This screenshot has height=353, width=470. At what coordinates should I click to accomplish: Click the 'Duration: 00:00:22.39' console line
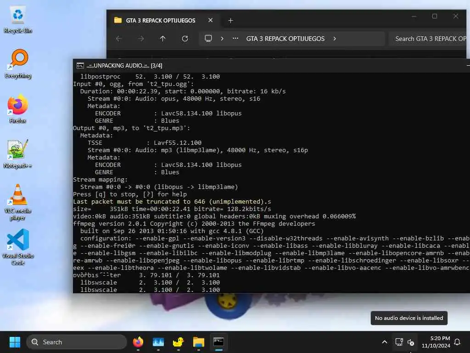pos(183,91)
